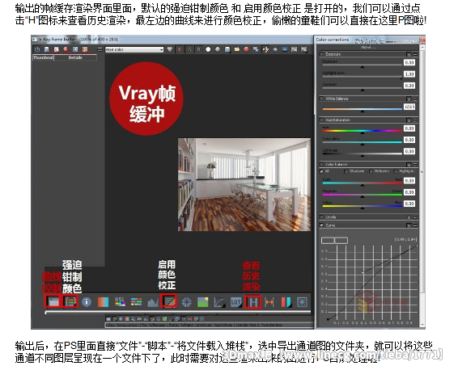475x370 pixels.
Task: Click the power icon in frame buffer toolbar
Action: point(37,49)
